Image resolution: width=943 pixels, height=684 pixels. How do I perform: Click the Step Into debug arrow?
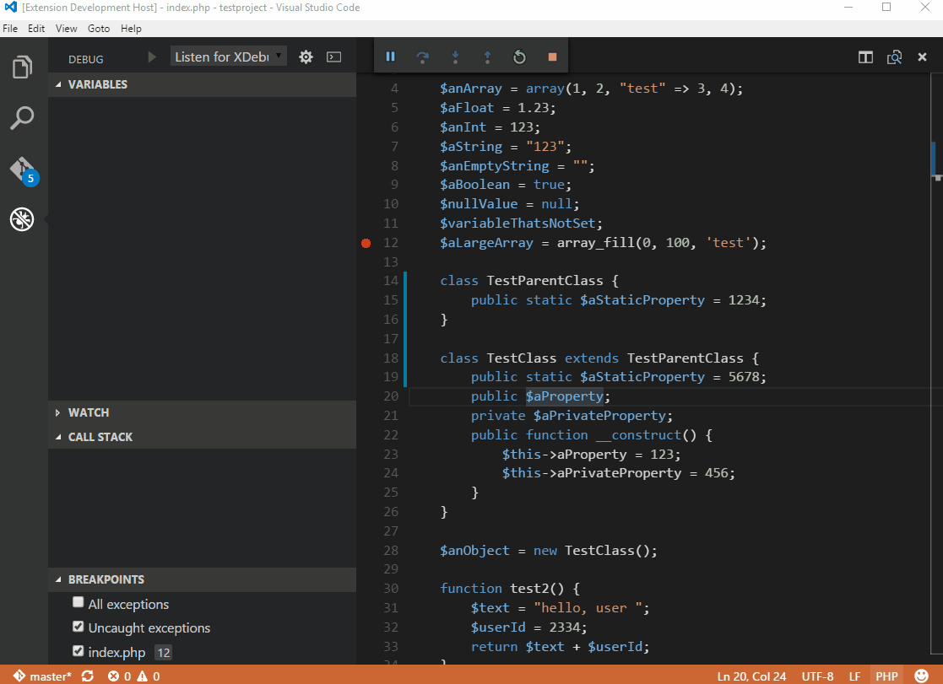pos(455,57)
